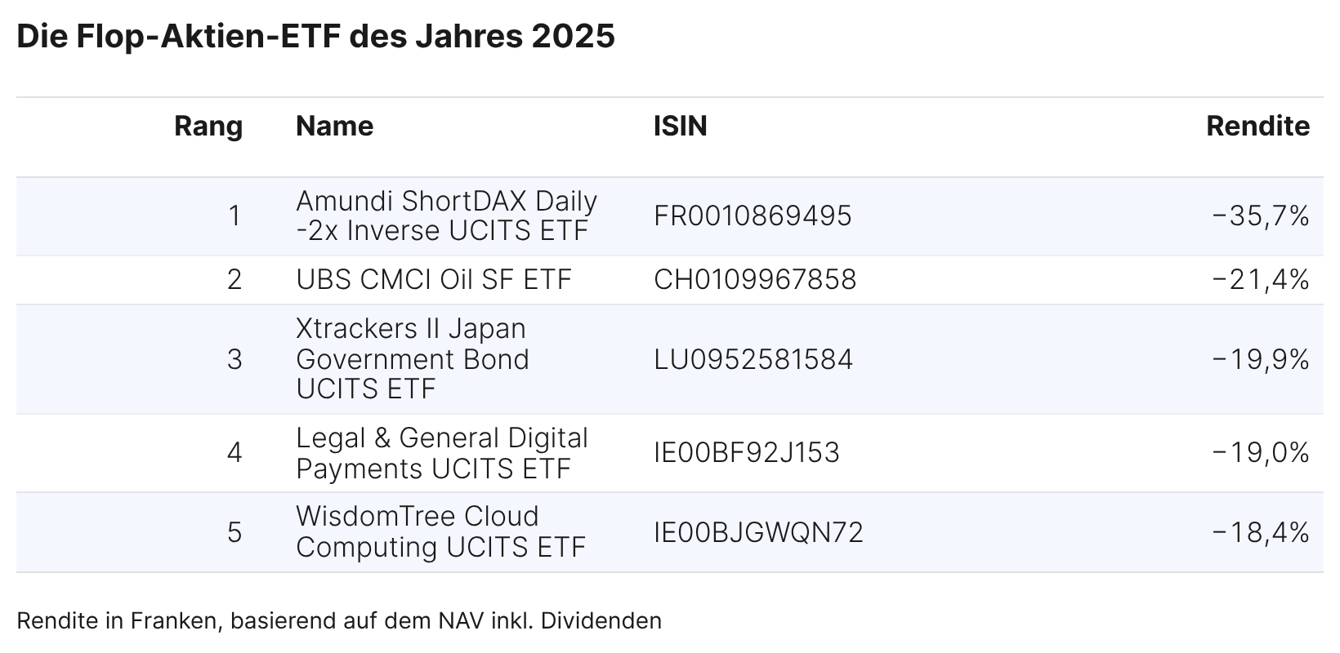The height and width of the screenshot is (653, 1340).
Task: Click the −19,9% return value
Action: click(x=1261, y=359)
